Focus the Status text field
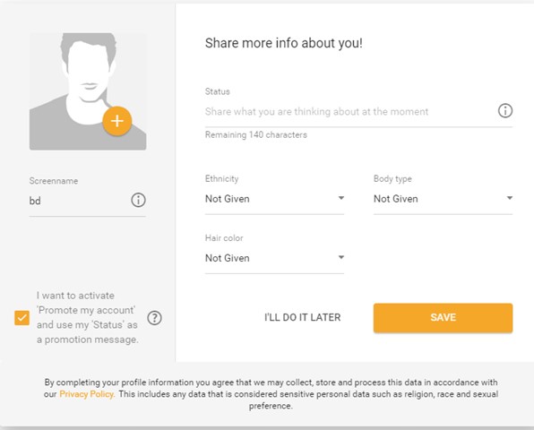 pos(350,112)
